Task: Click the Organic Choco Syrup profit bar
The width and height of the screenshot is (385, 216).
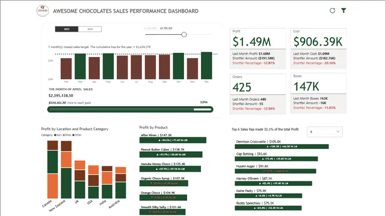Action: pyautogui.click(x=164, y=183)
